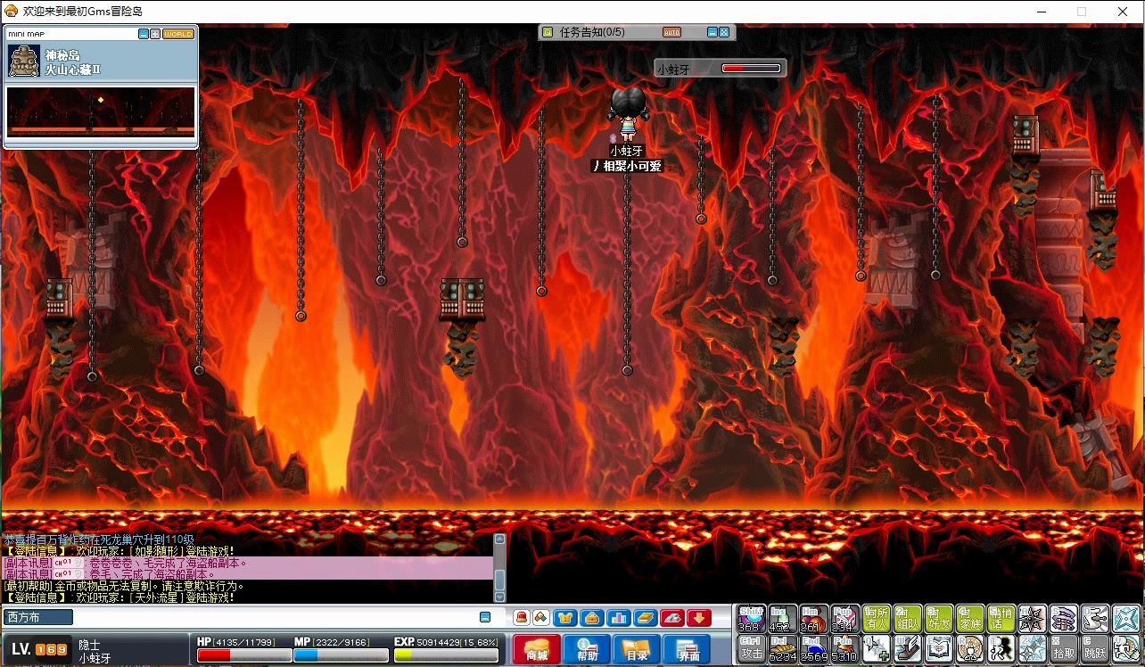Click the chat text input field
This screenshot has width=1145, height=667.
(275, 617)
